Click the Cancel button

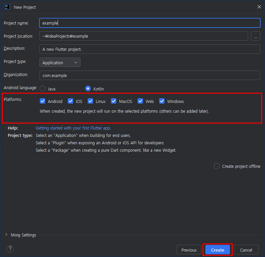(246, 250)
